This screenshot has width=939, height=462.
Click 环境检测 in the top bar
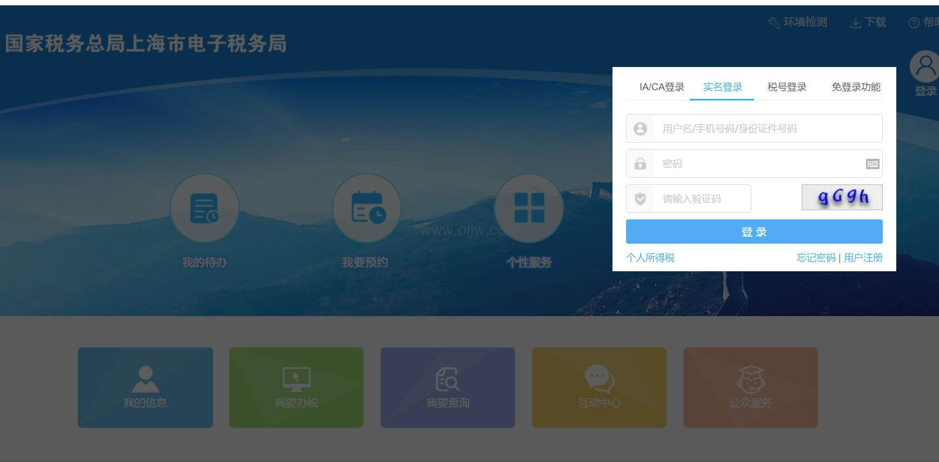[798, 22]
